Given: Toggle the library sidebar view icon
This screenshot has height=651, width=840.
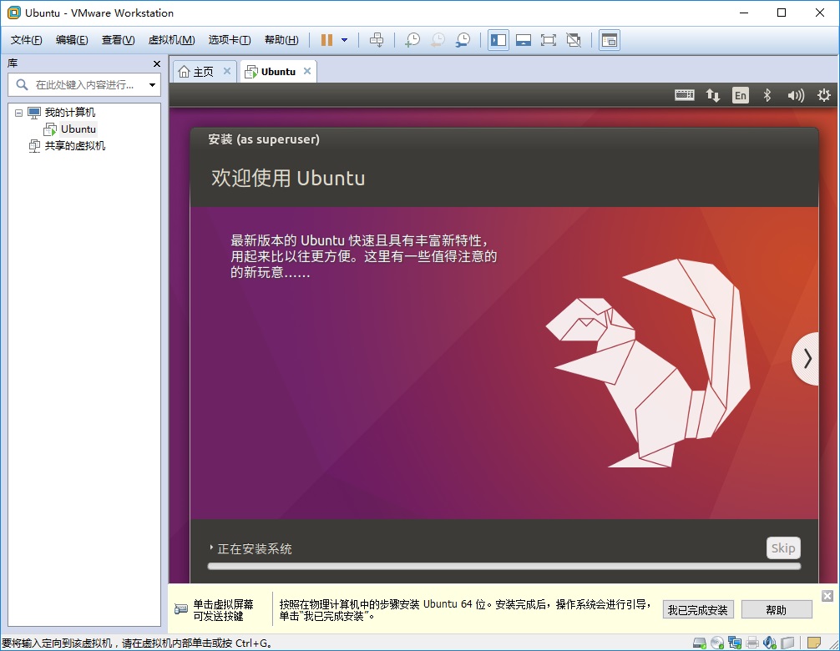Looking at the screenshot, I should click(x=498, y=40).
